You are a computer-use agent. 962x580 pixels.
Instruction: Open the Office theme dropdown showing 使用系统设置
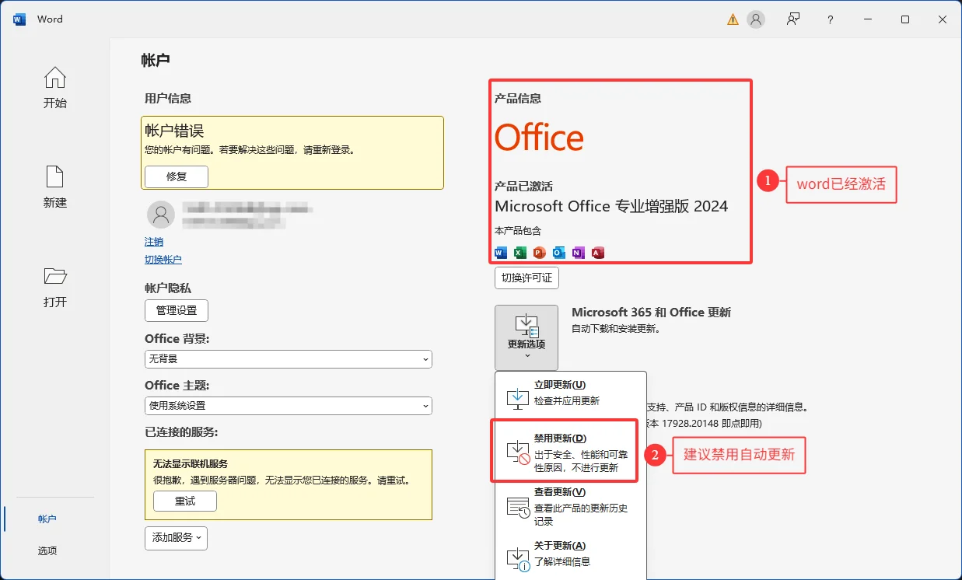coord(289,406)
